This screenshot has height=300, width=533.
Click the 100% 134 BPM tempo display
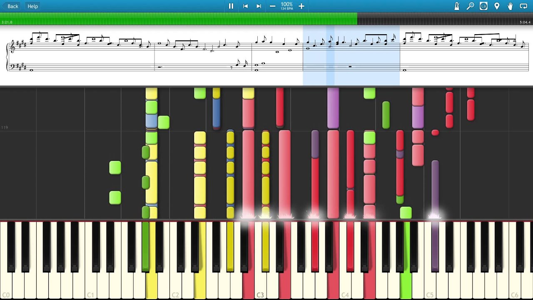pyautogui.click(x=286, y=6)
